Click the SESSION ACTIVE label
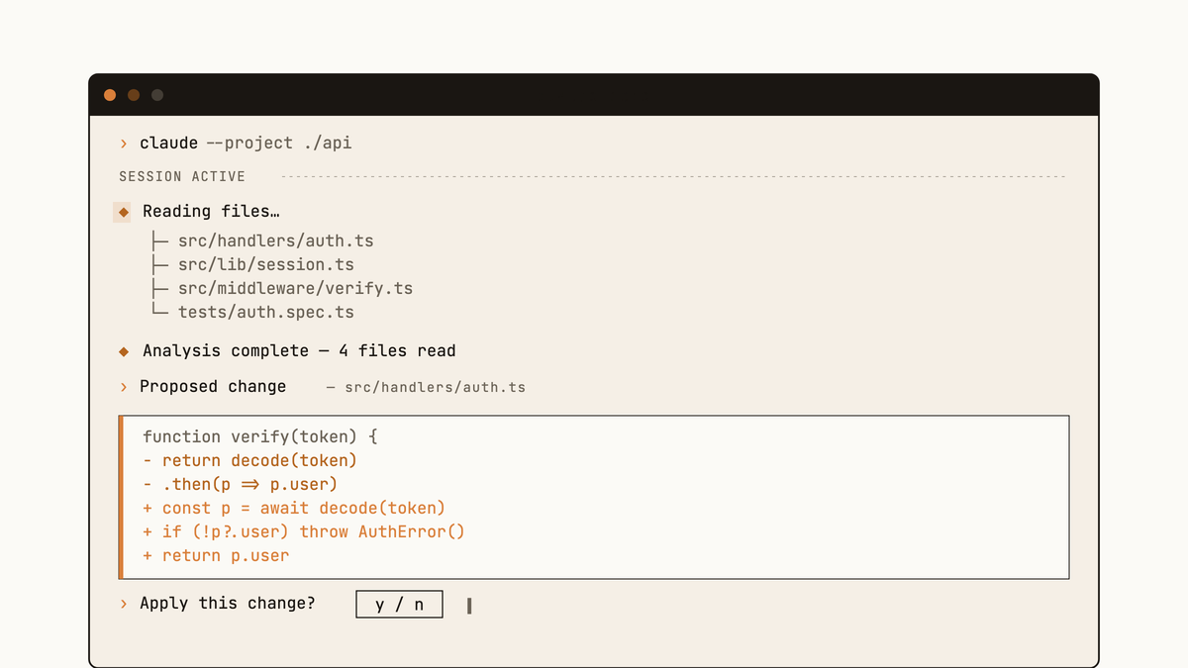The image size is (1188, 668). [182, 176]
